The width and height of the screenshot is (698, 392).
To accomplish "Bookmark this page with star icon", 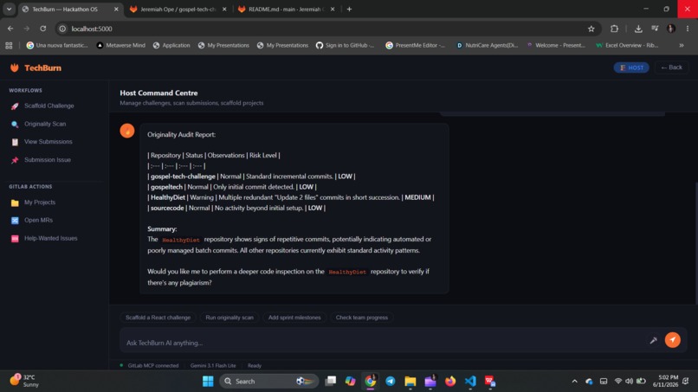I will click(x=591, y=29).
